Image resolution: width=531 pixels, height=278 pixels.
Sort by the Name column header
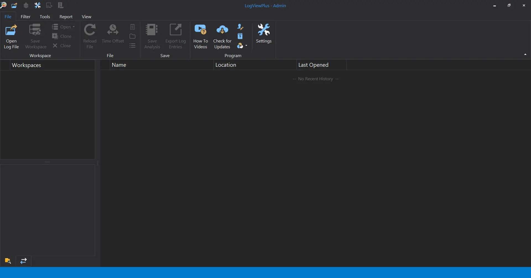[x=162, y=65]
